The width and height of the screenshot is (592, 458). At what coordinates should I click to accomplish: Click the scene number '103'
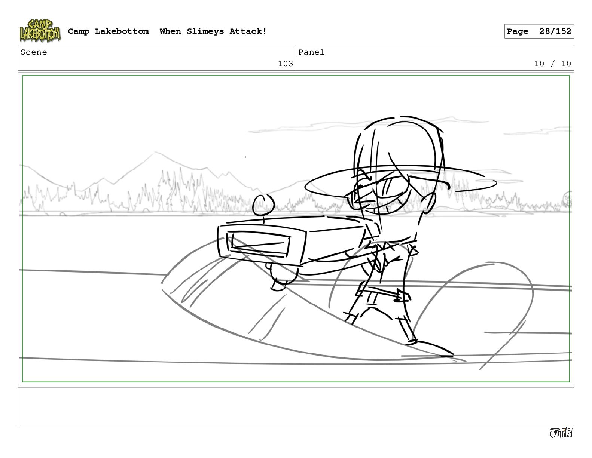click(286, 64)
